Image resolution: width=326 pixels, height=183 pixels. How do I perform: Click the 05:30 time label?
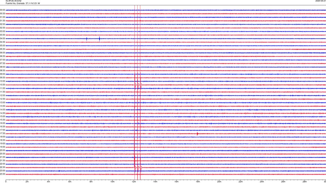pyautogui.click(x=2, y=49)
